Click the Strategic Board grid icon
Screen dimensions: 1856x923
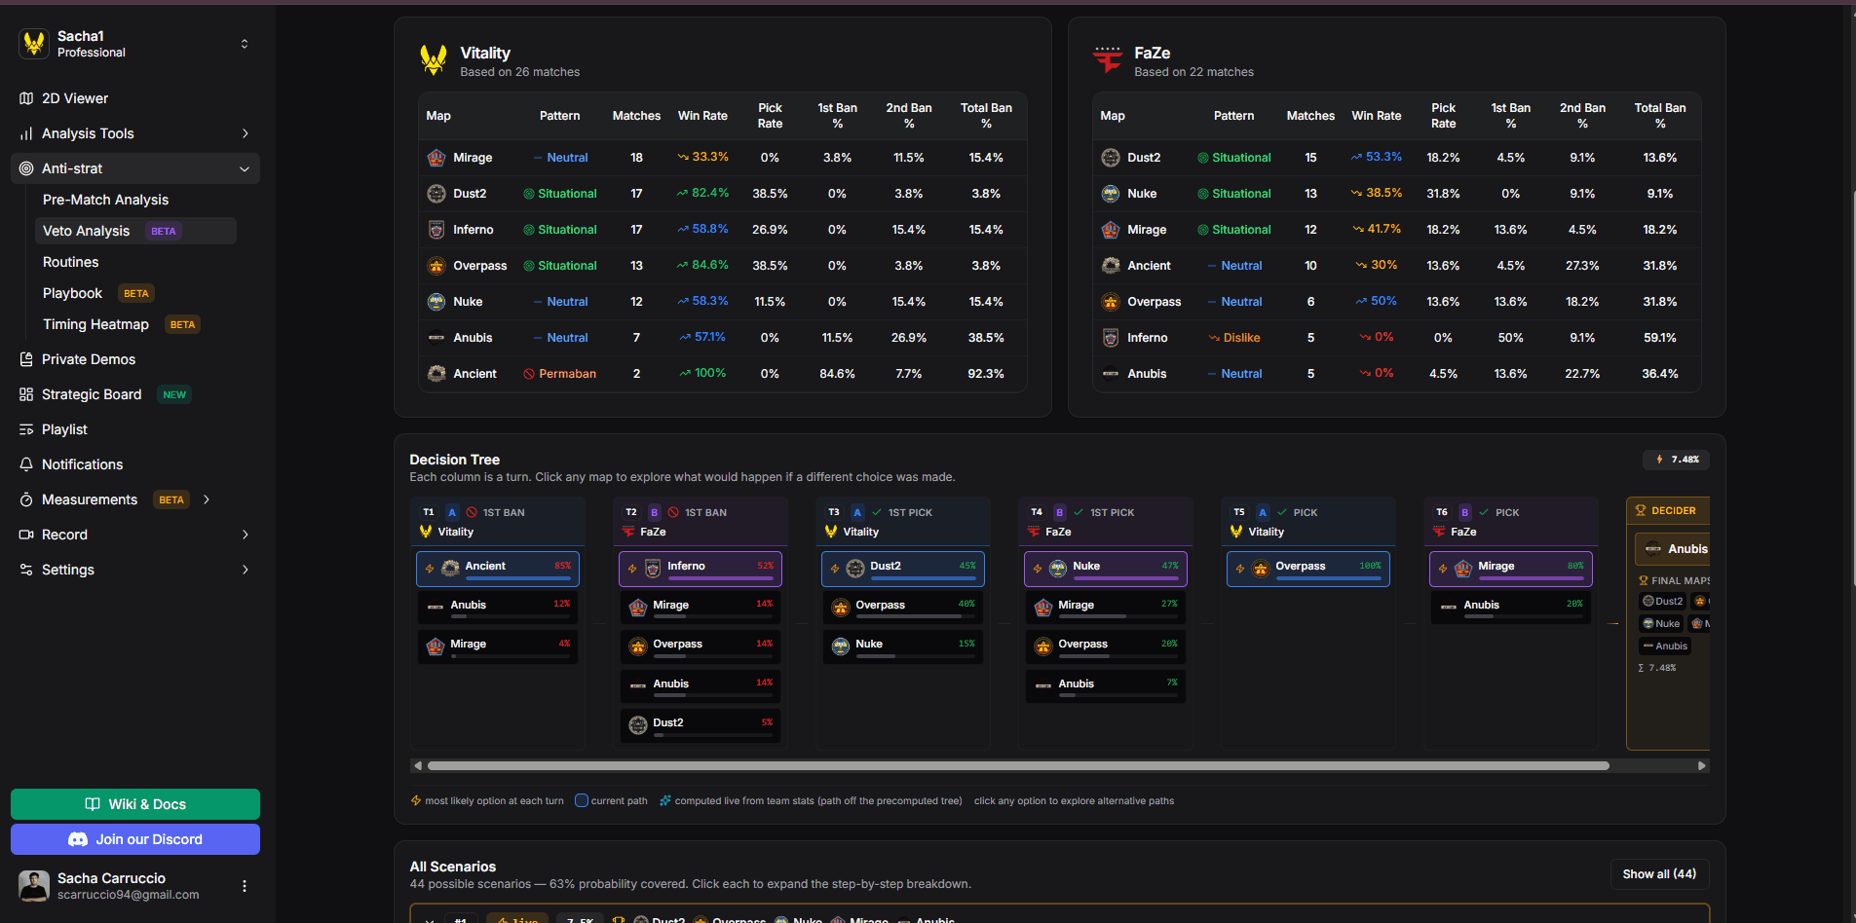[26, 394]
